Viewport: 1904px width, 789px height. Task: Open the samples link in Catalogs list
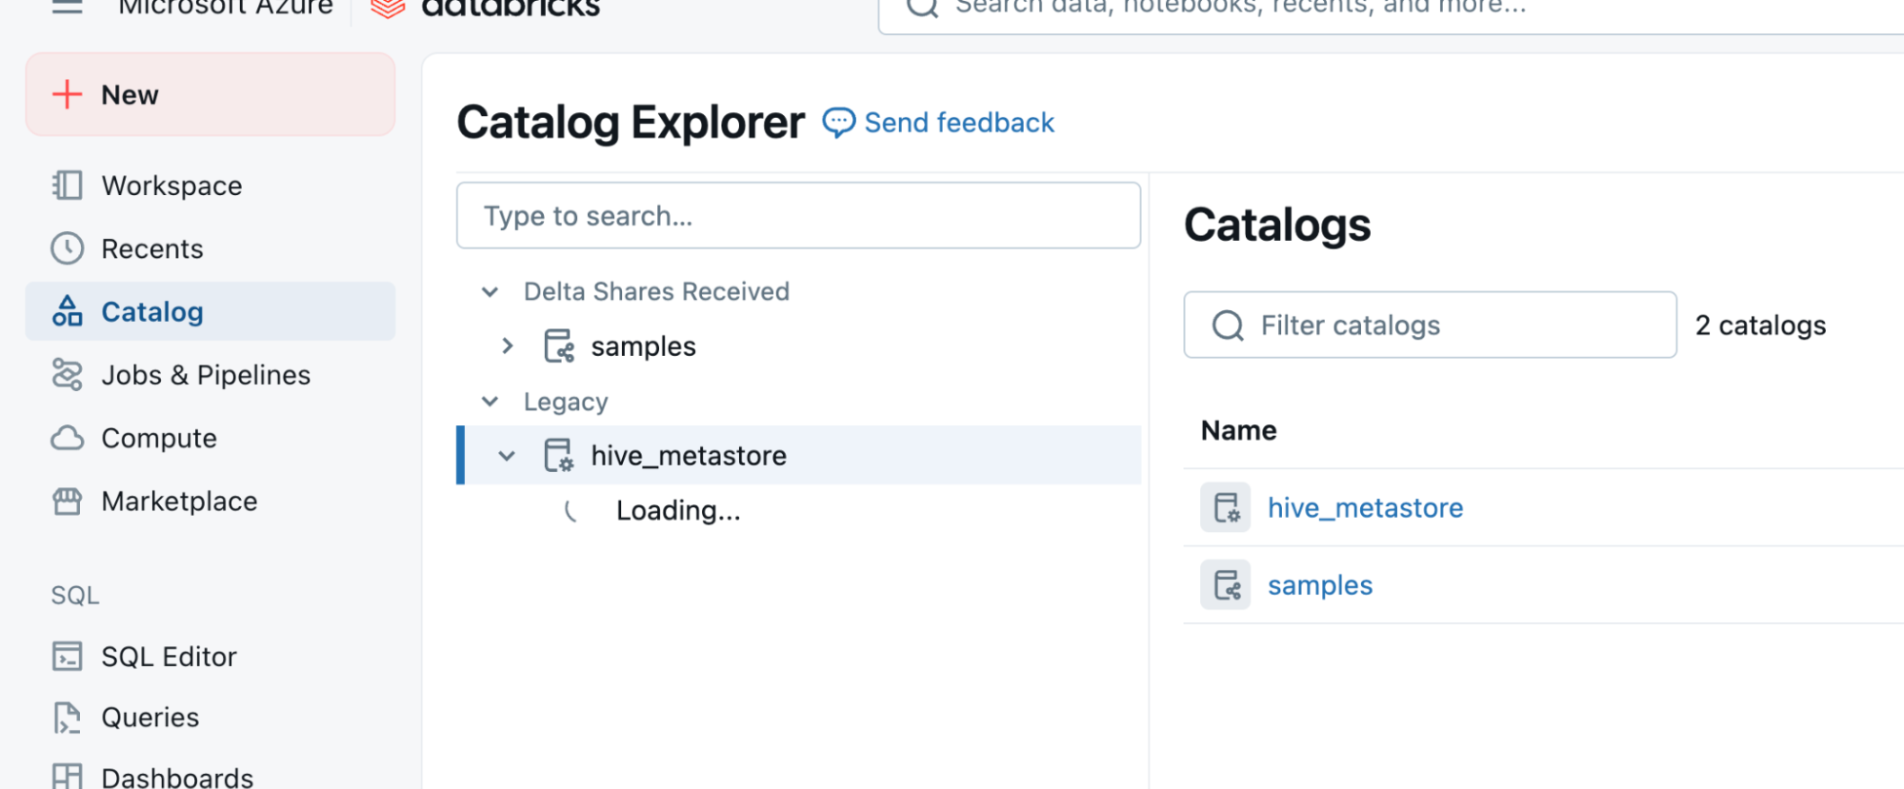click(x=1319, y=585)
